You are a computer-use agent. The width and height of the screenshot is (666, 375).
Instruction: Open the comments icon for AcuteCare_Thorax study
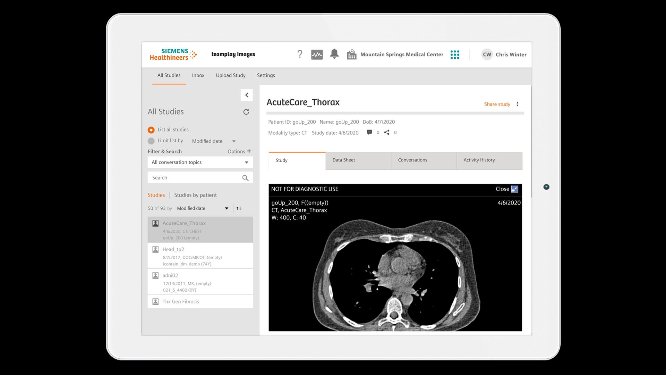(x=370, y=132)
